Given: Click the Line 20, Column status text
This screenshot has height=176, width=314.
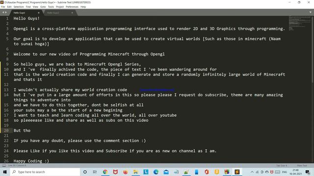Looking at the screenshot, I should (x=17, y=166).
